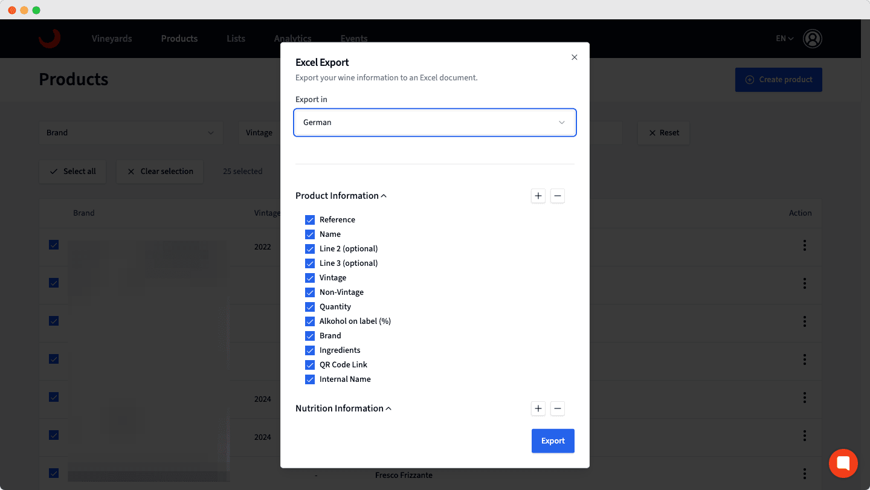Screen dimensions: 870x490
Task: Click the Create product button
Action: 778,79
